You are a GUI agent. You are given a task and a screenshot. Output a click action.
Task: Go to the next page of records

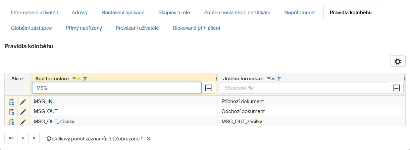[34, 138]
